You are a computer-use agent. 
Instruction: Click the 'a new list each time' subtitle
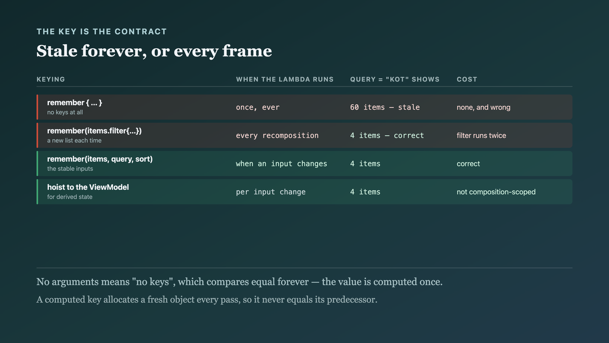point(74,140)
